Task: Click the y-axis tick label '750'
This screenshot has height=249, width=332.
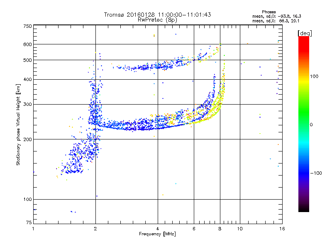Action: tap(27, 26)
